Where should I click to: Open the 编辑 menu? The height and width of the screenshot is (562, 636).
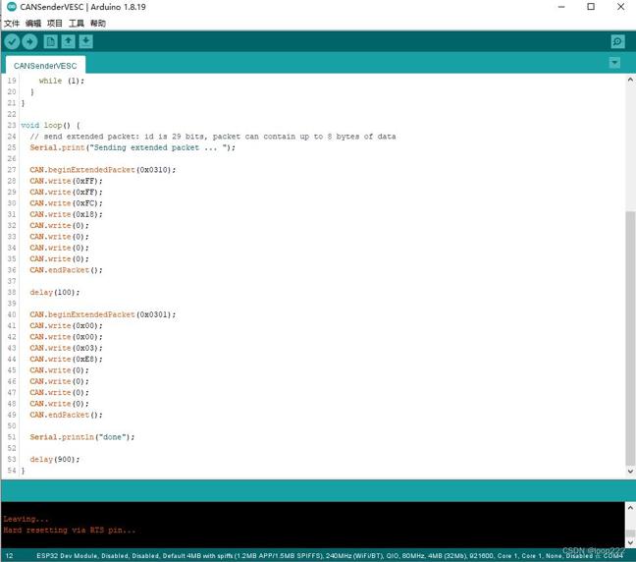click(33, 24)
